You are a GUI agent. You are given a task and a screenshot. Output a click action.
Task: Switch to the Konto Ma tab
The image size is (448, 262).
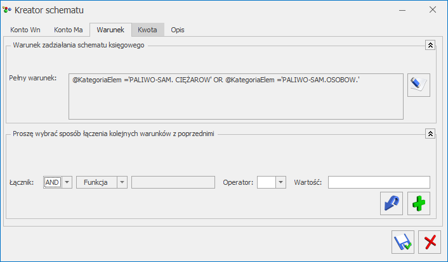tap(69, 30)
